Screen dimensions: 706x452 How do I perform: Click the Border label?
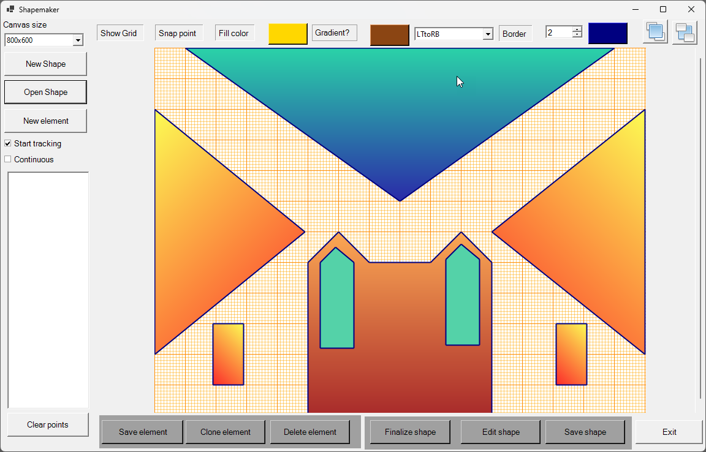[515, 34]
